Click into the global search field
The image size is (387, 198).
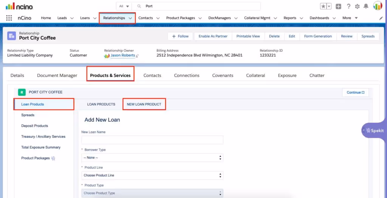pyautogui.click(x=196, y=6)
